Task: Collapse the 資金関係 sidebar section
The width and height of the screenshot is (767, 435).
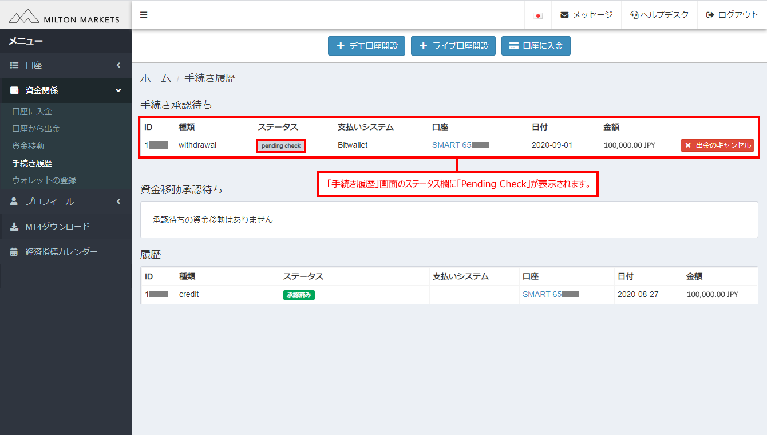Action: click(x=65, y=90)
